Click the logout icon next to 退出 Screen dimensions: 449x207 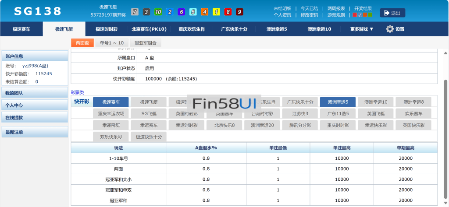tap(386, 13)
